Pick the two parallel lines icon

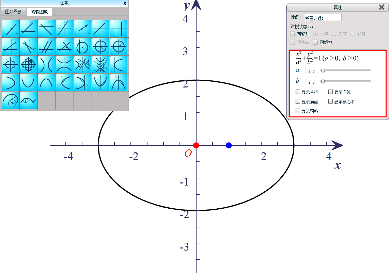tap(46, 47)
